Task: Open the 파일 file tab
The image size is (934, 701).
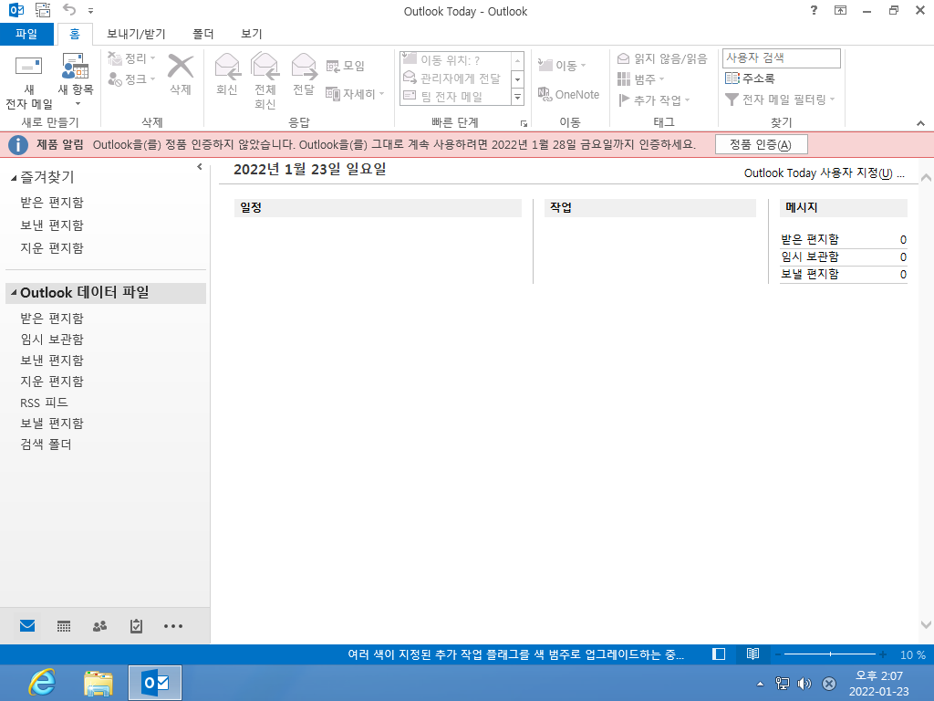Action: [x=26, y=34]
